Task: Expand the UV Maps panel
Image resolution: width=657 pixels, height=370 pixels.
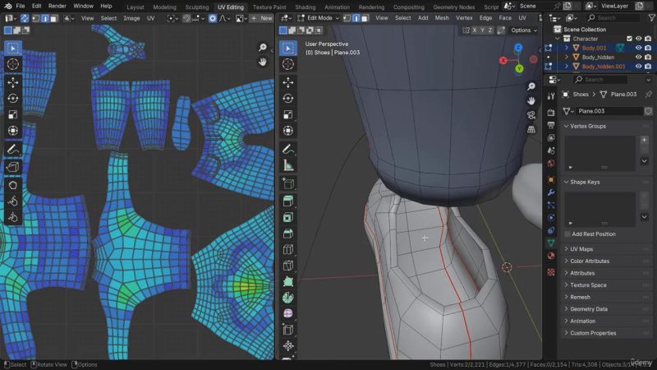Action: (581, 249)
